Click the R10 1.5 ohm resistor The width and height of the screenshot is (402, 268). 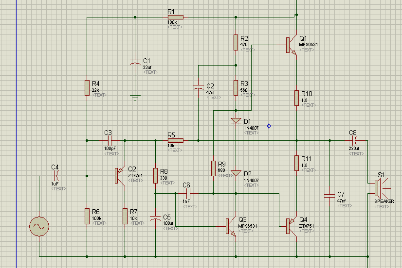296,98
